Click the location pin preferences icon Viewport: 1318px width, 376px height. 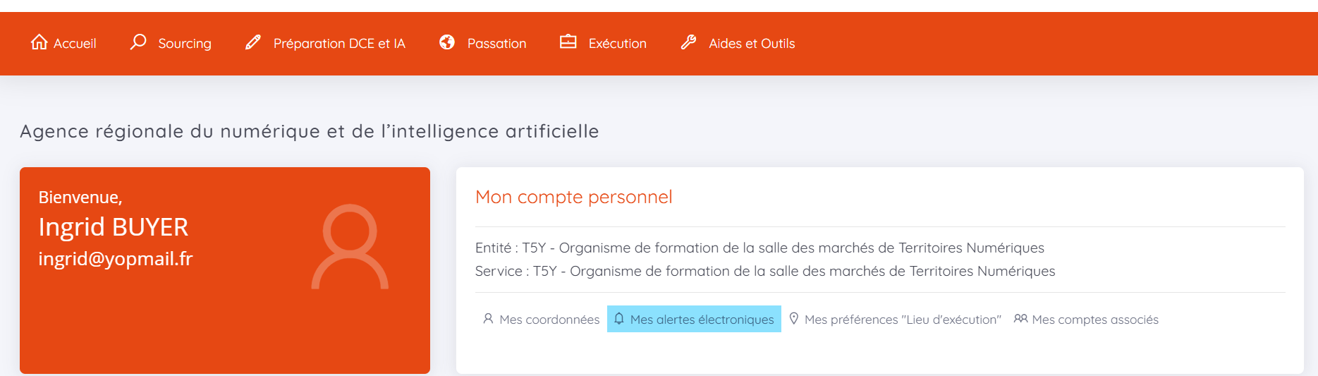[794, 319]
